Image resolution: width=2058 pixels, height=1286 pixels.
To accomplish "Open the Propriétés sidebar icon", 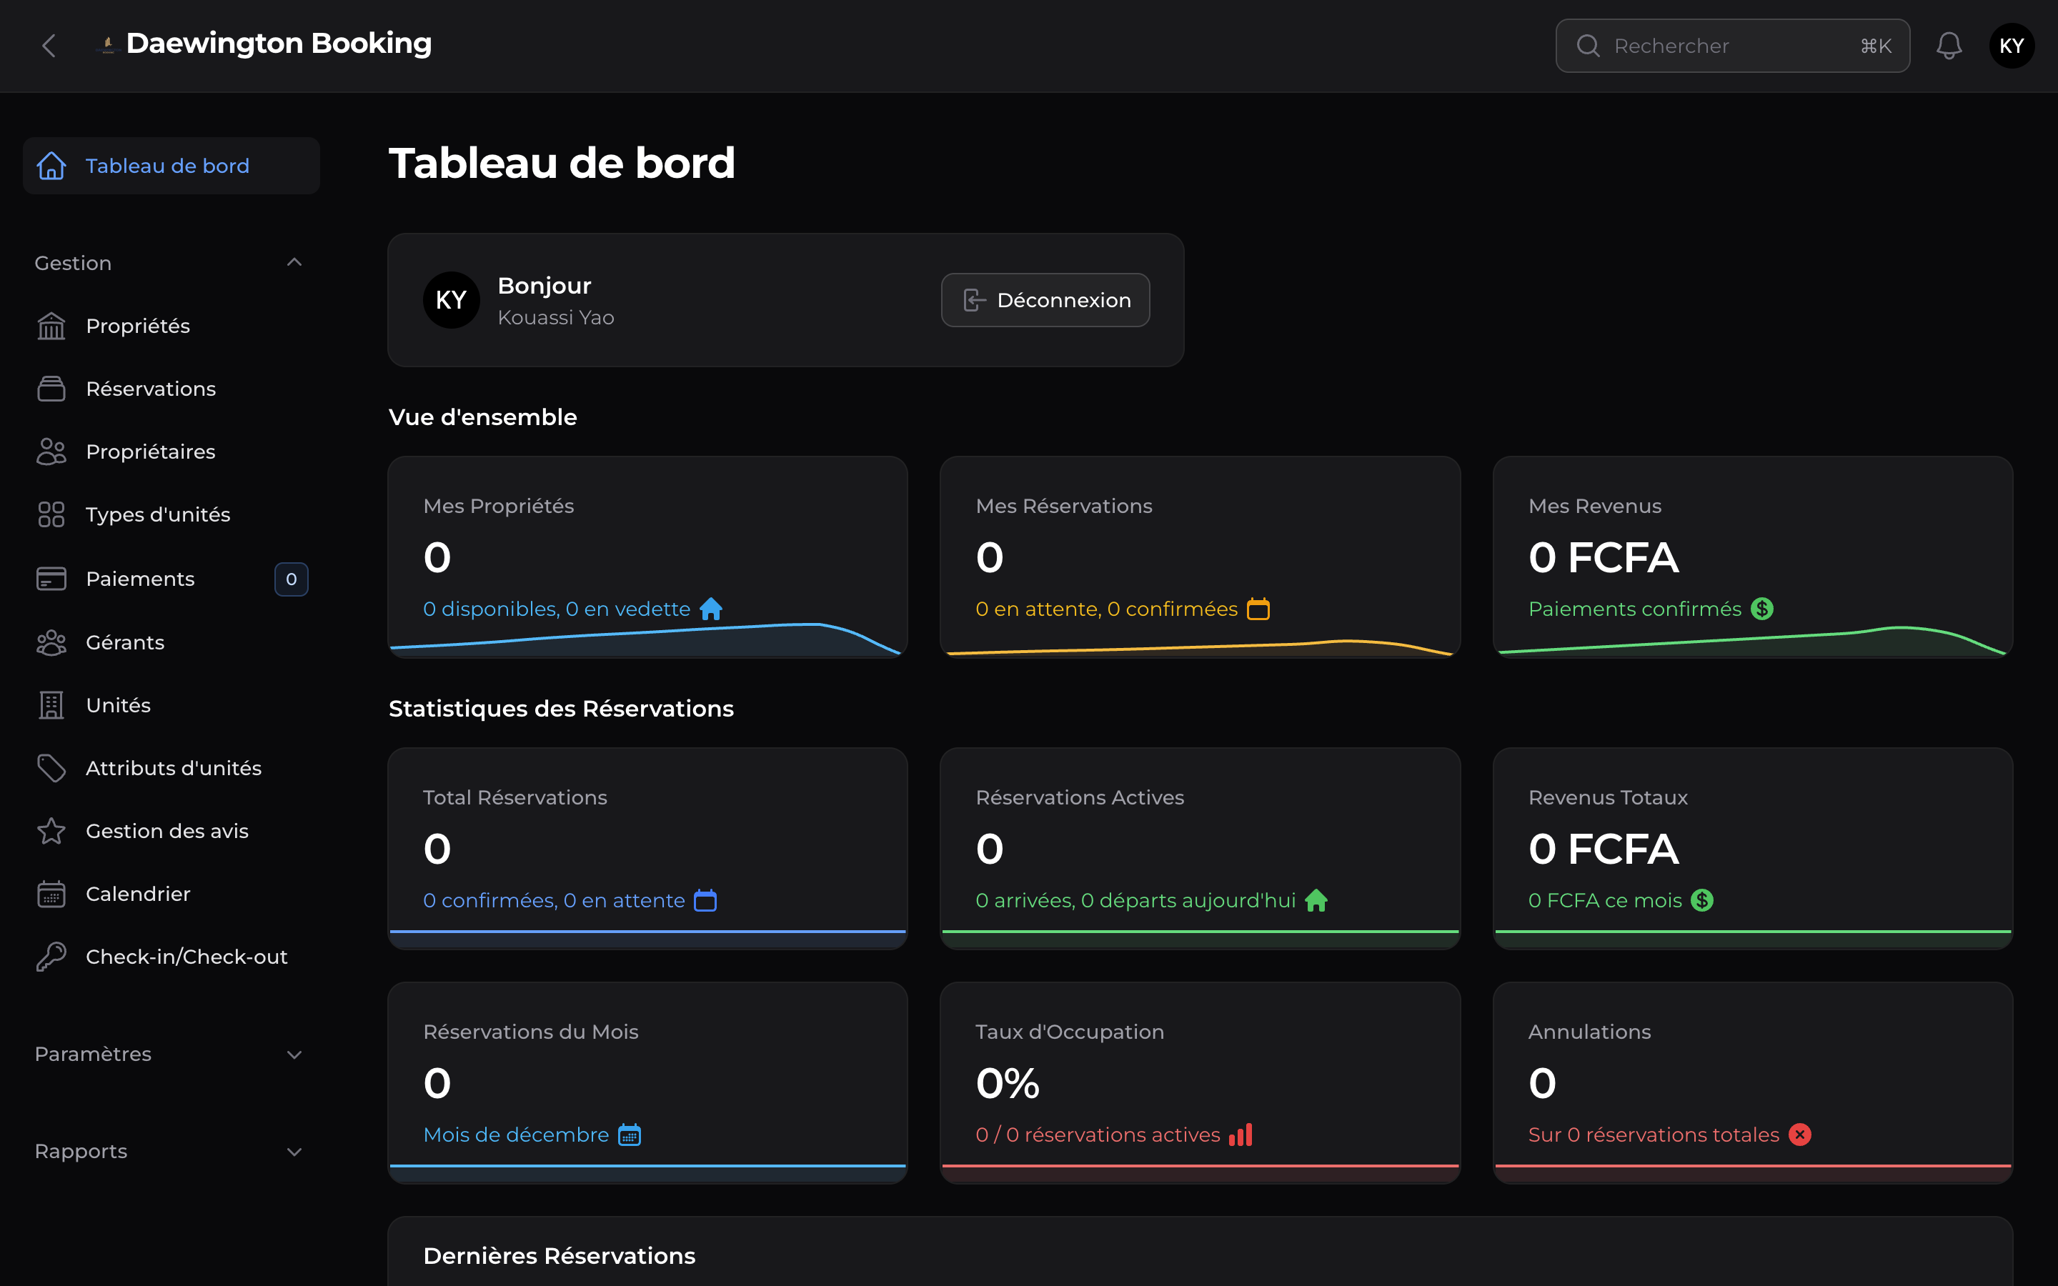I will (x=51, y=325).
